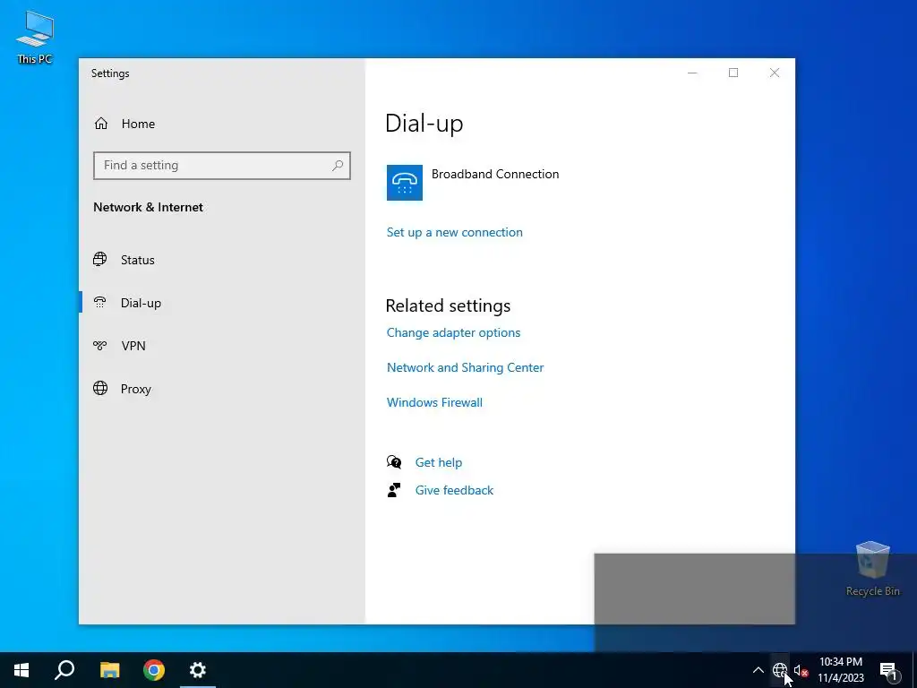This screenshot has width=917, height=688.
Task: Open Network and Sharing Center
Action: coord(465,367)
